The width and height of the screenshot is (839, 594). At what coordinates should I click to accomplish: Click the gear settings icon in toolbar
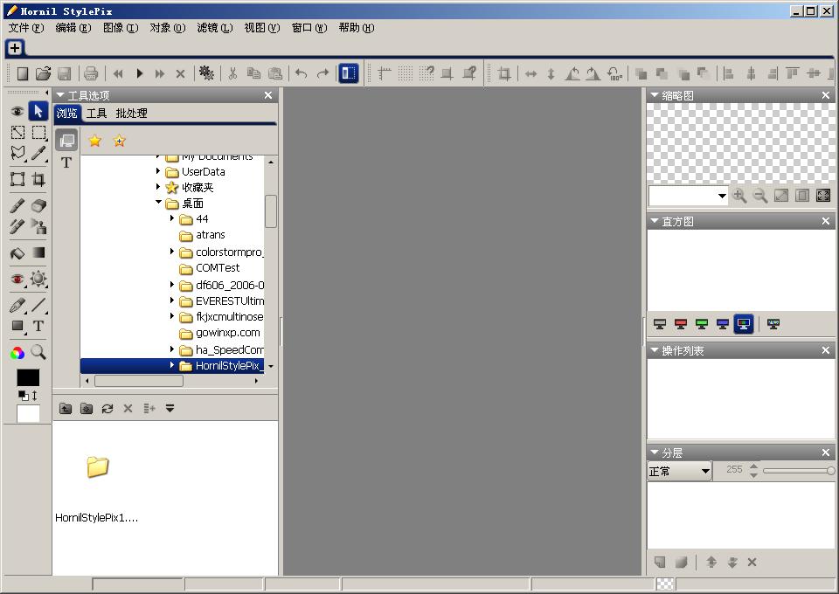(206, 73)
